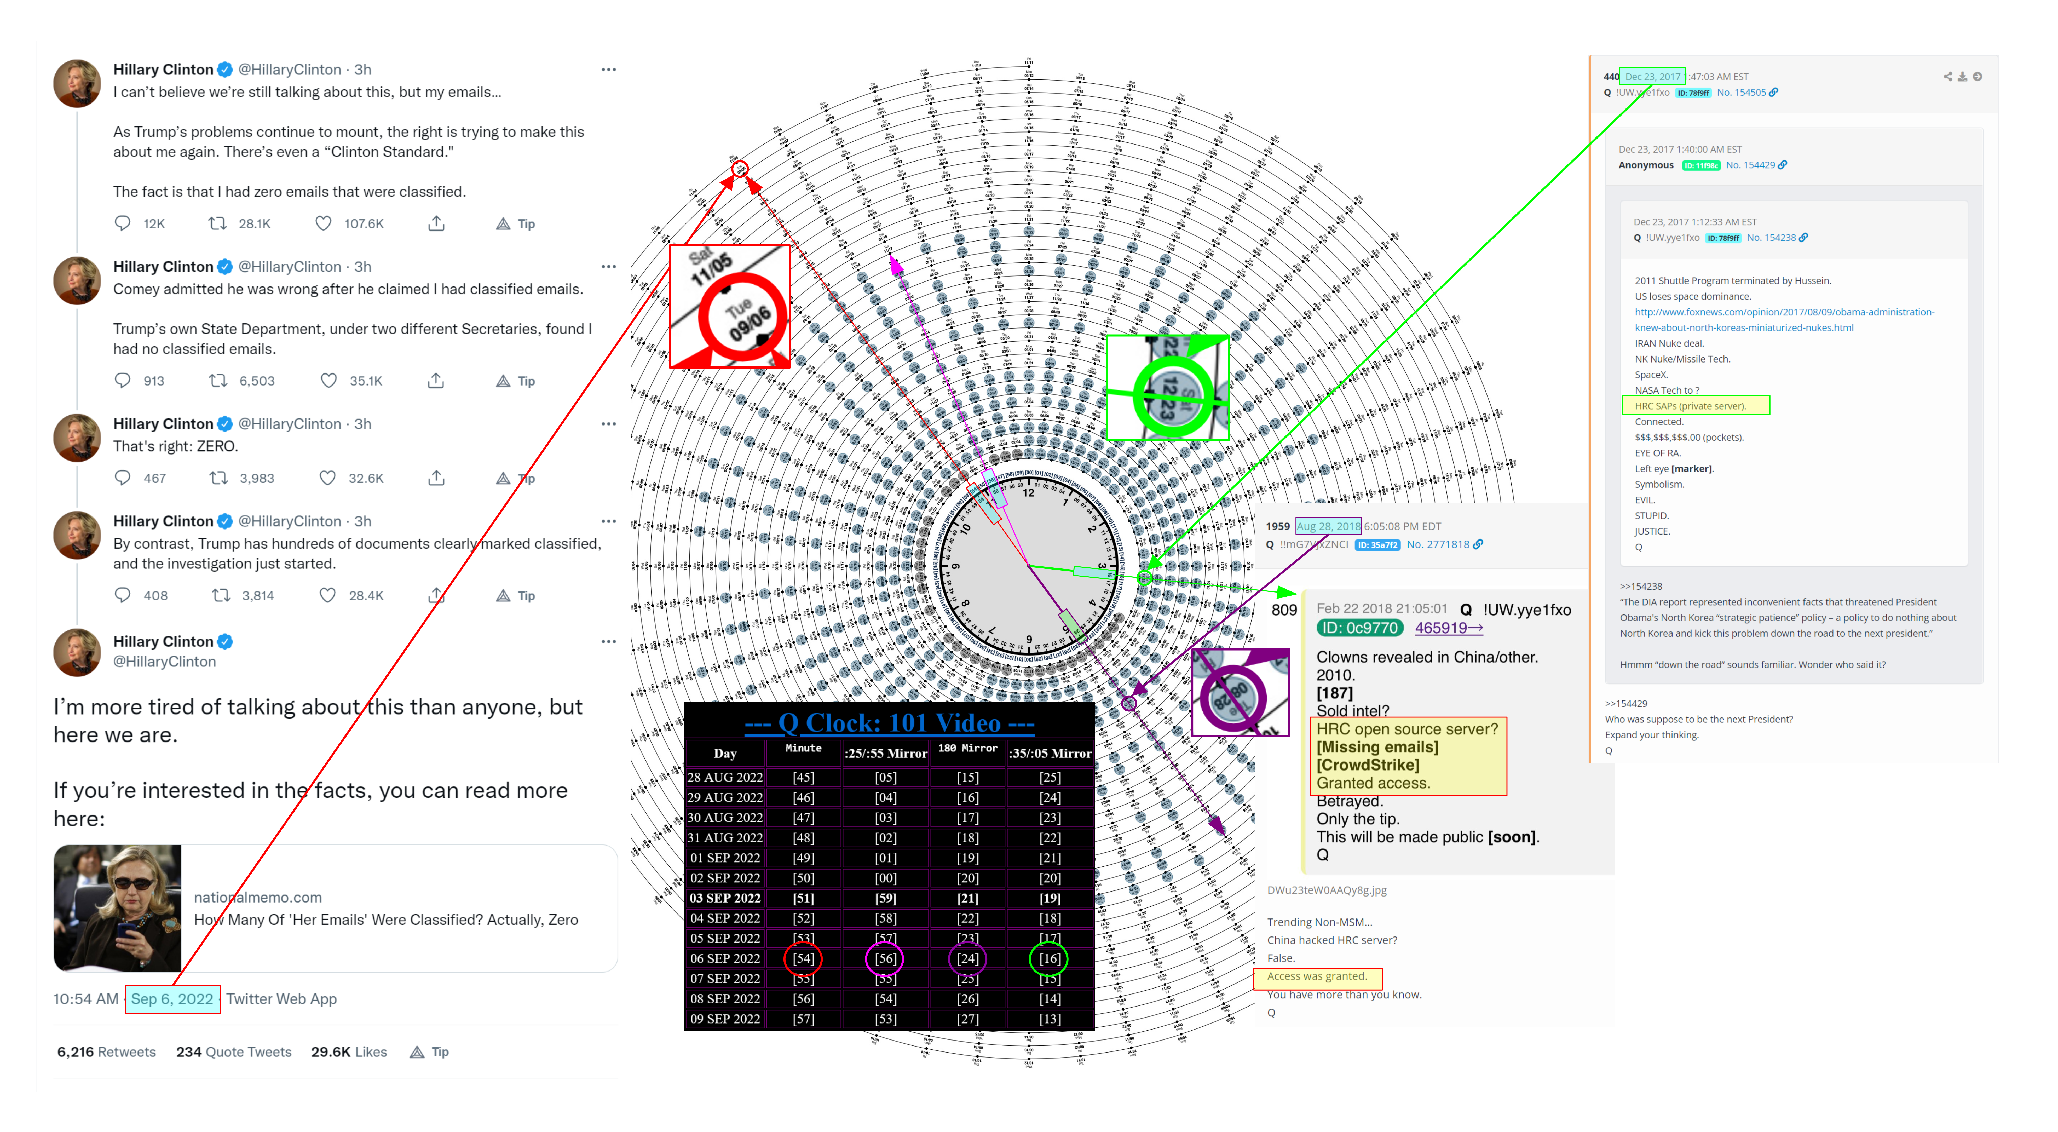Viewport: 2058px width, 1132px height.
Task: Click retweet icon showing 28.1K
Action: coord(217,224)
